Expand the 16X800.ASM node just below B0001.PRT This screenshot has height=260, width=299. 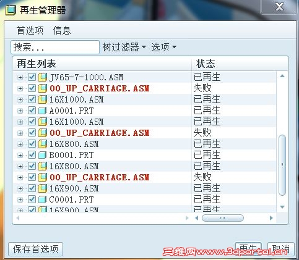[x=20, y=167]
